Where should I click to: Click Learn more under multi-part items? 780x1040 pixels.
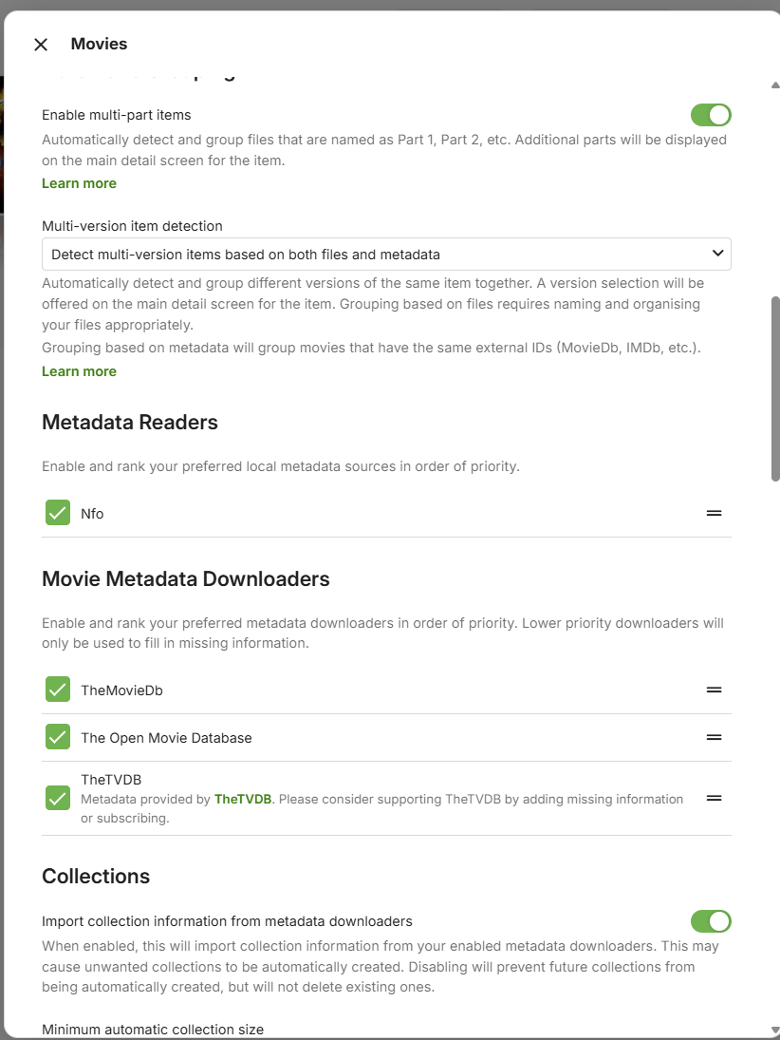pyautogui.click(x=79, y=183)
